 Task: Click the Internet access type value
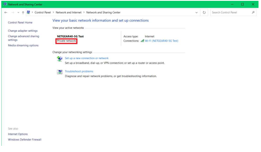[x=150, y=36]
